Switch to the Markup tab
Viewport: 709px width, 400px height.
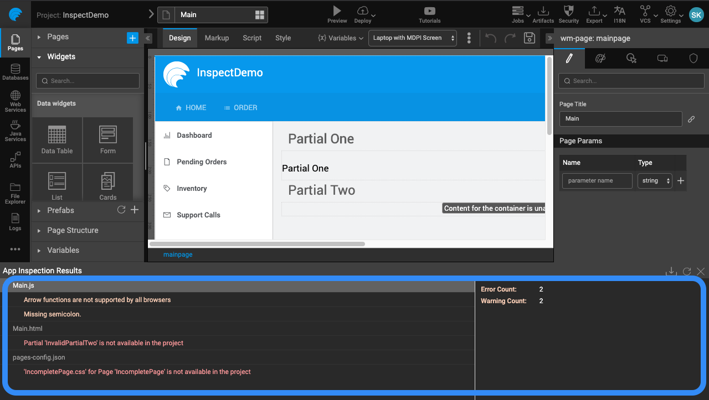coord(217,38)
